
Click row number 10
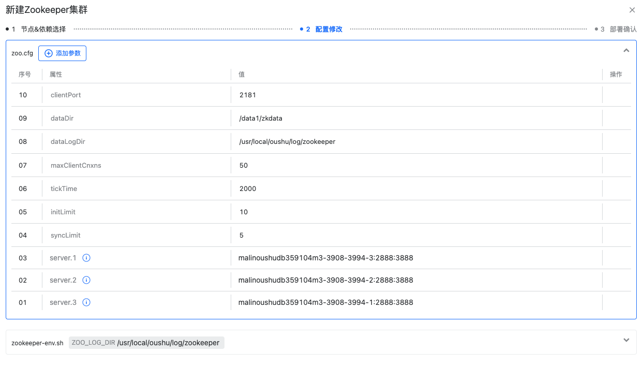[23, 95]
